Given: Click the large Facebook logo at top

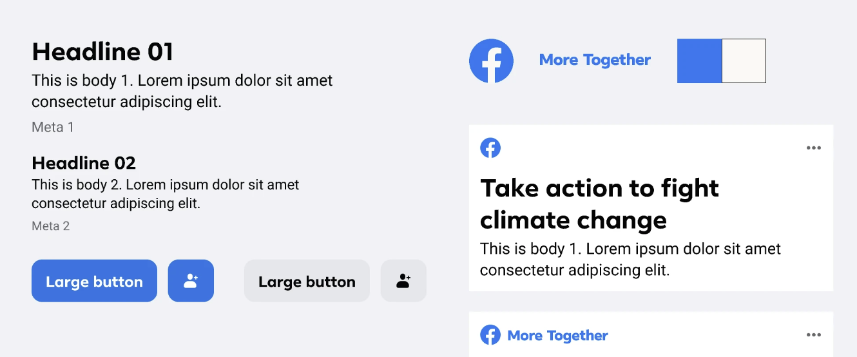Looking at the screenshot, I should [491, 61].
